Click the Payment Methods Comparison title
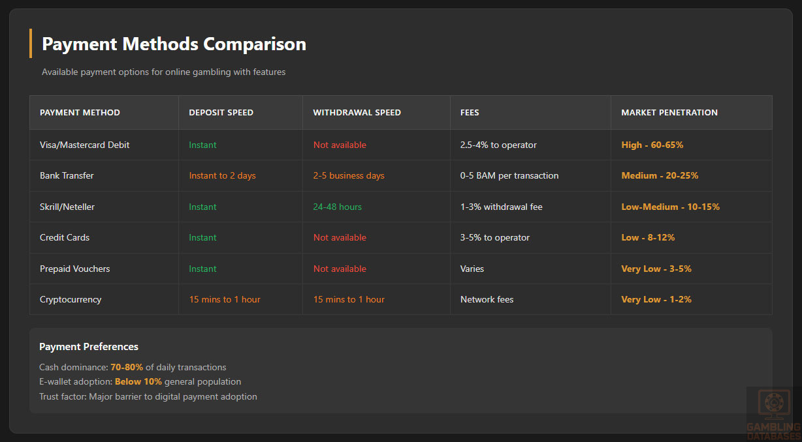 174,44
